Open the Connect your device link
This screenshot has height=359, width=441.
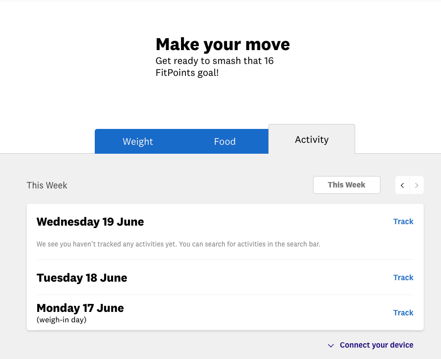click(x=376, y=345)
